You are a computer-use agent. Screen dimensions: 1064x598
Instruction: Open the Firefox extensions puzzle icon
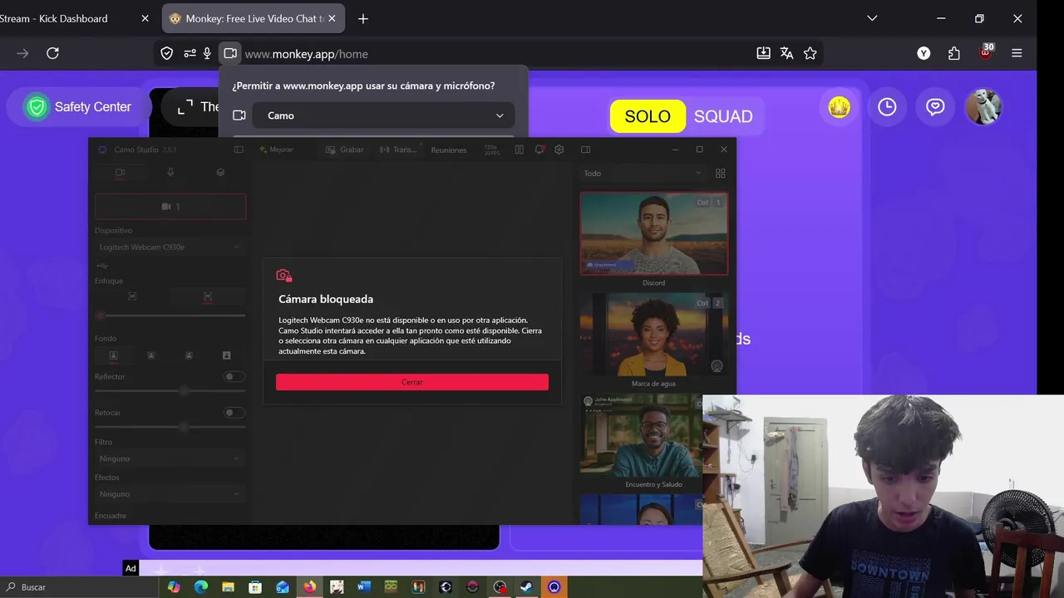[x=954, y=53]
